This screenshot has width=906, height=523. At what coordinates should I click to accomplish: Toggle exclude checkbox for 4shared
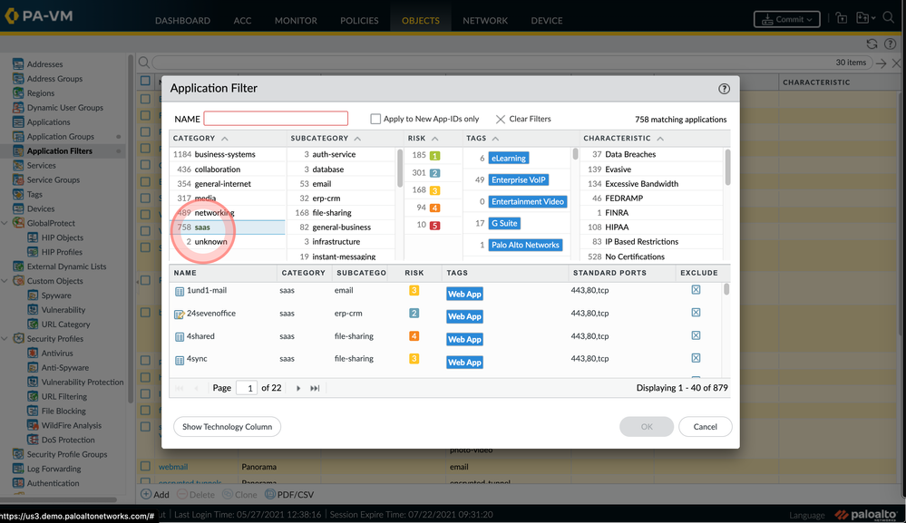(696, 336)
